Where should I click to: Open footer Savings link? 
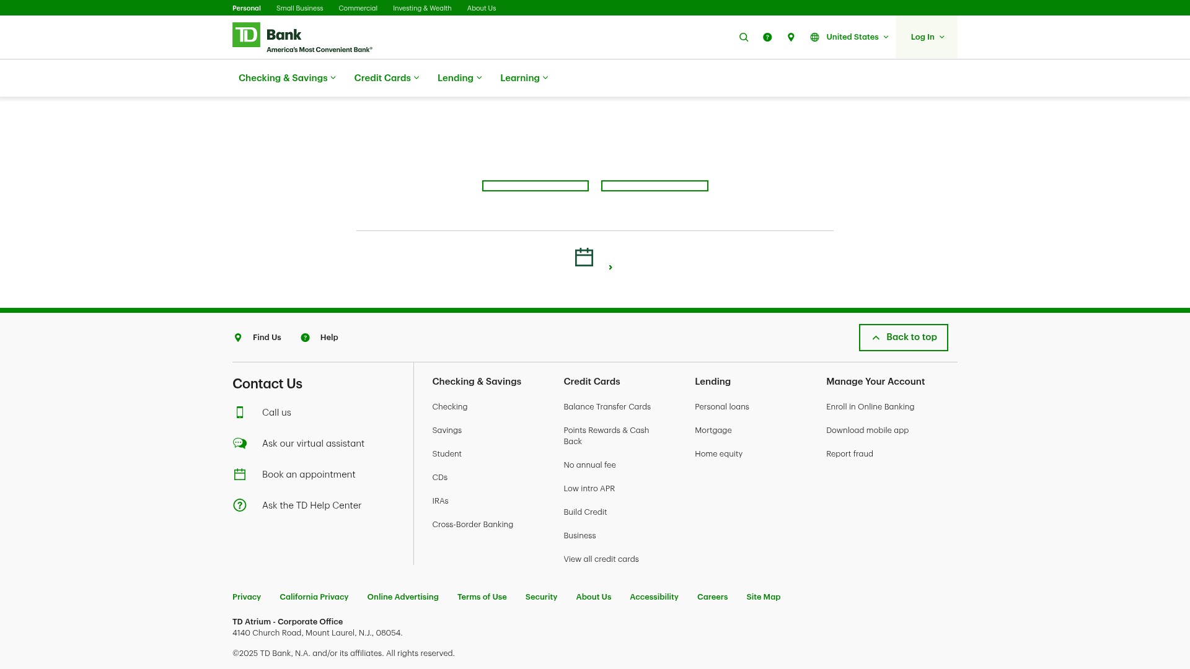(x=447, y=431)
